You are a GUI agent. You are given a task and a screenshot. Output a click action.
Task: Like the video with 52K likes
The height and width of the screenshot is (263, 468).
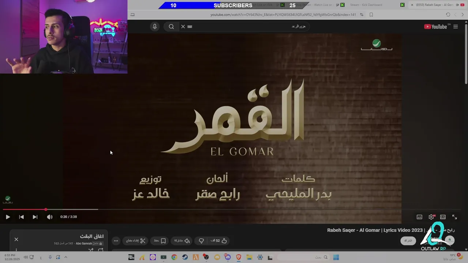pyautogui.click(x=219, y=241)
